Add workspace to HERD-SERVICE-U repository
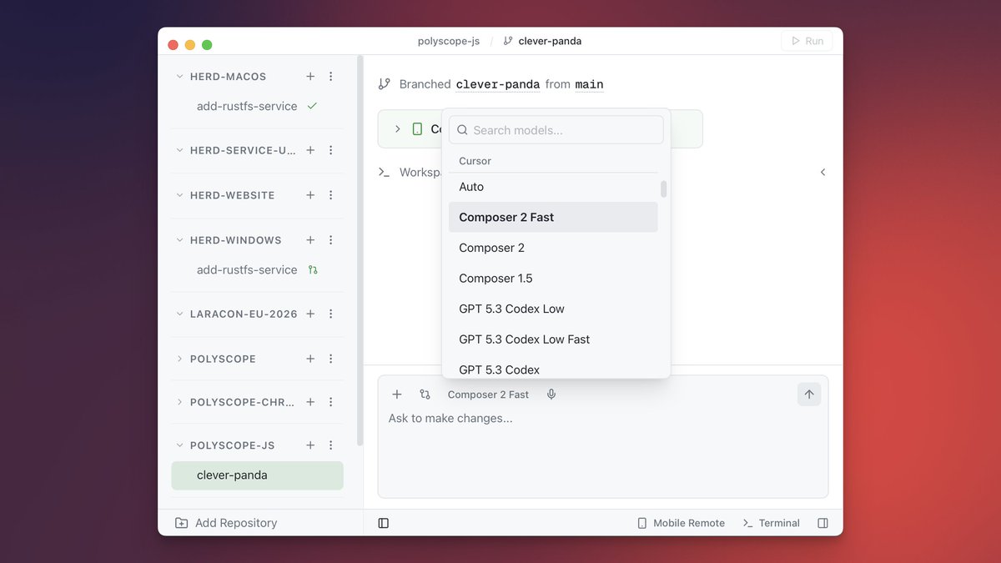This screenshot has height=563, width=1001. [310, 150]
